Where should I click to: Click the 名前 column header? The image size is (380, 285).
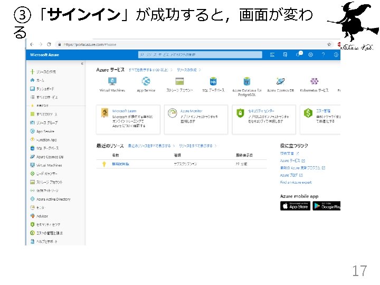click(x=116, y=155)
